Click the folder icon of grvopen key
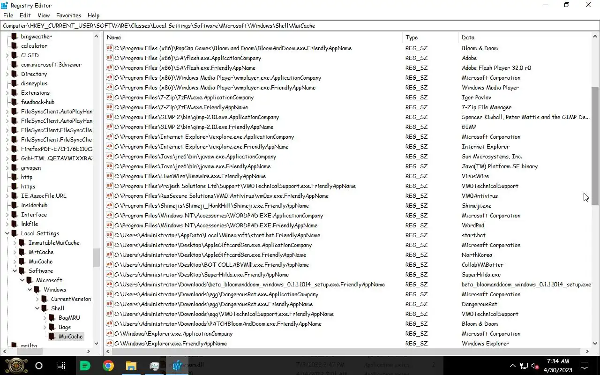This screenshot has height=375, width=600. tap(15, 167)
